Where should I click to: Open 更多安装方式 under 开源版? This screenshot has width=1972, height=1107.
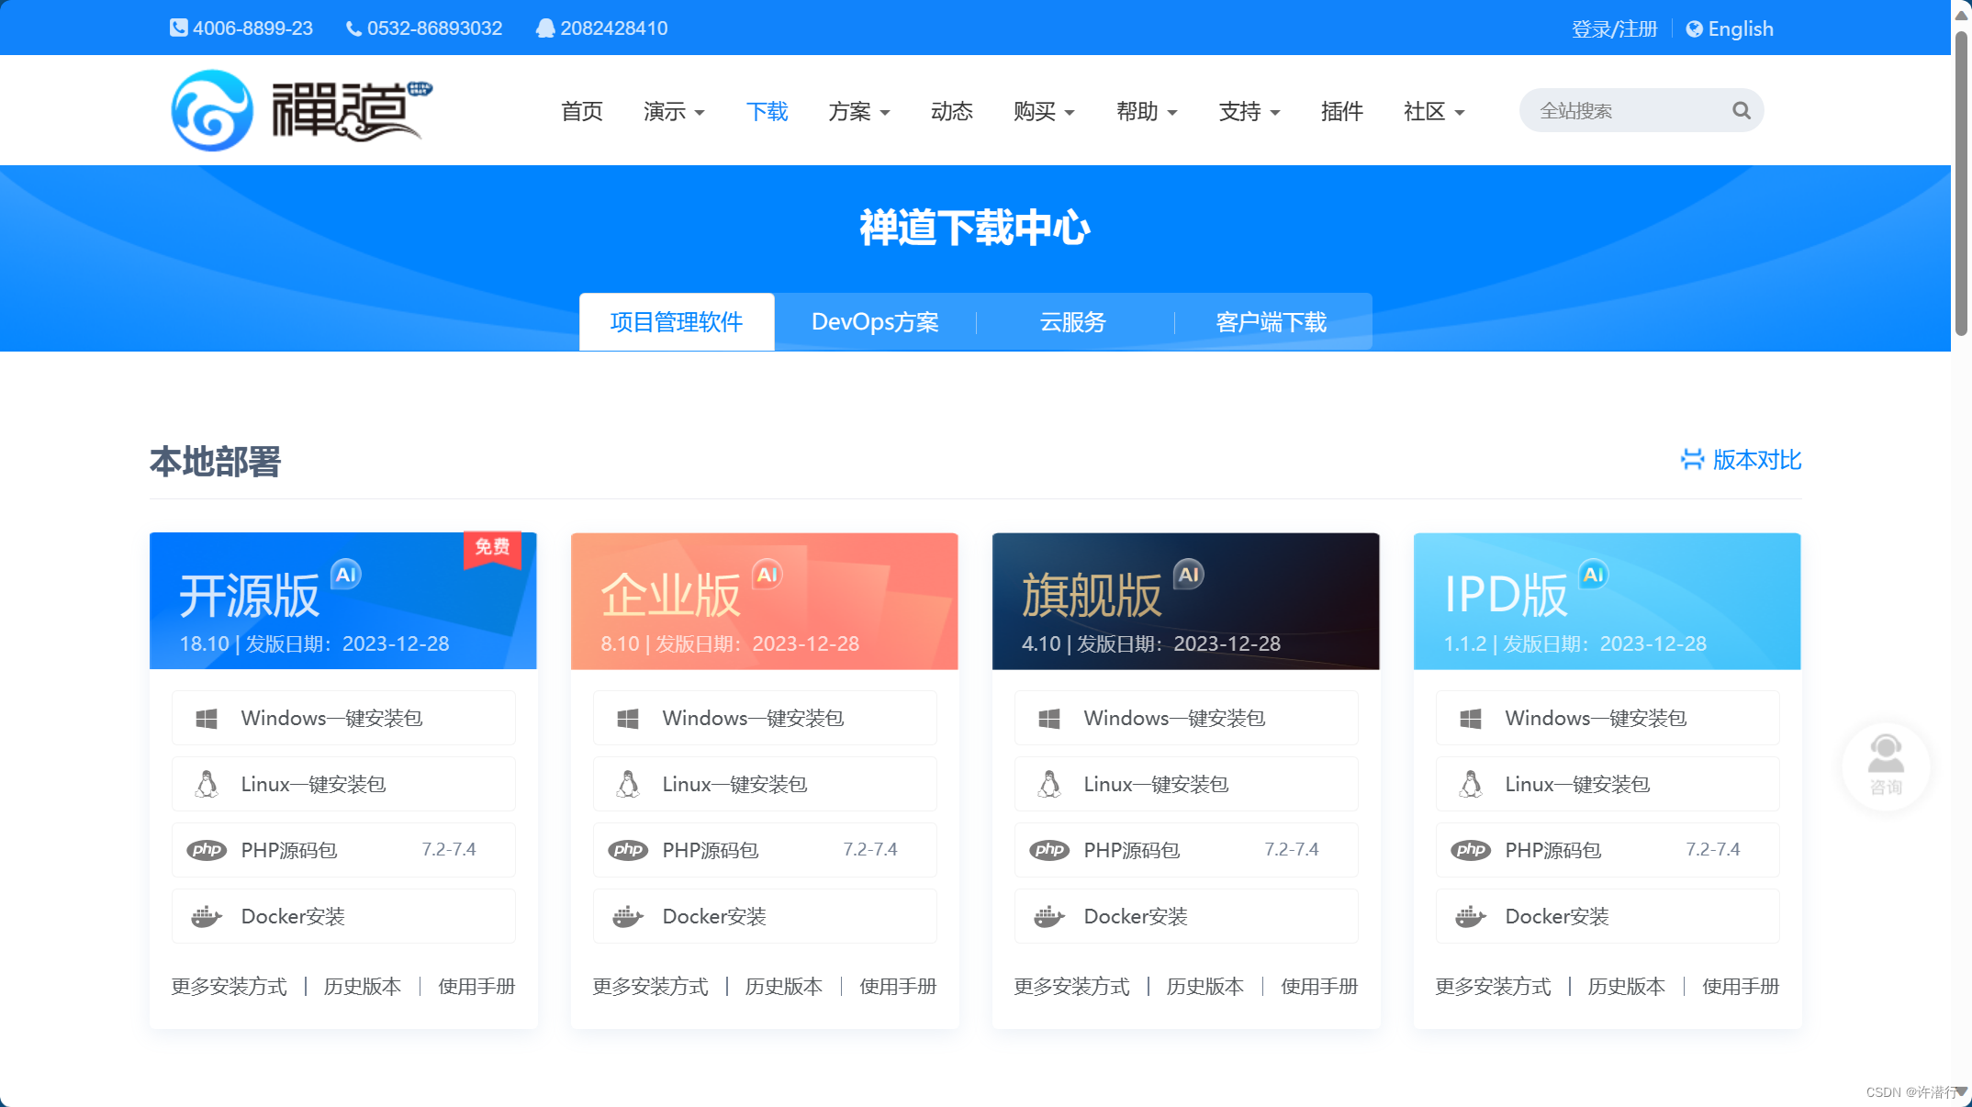(229, 987)
